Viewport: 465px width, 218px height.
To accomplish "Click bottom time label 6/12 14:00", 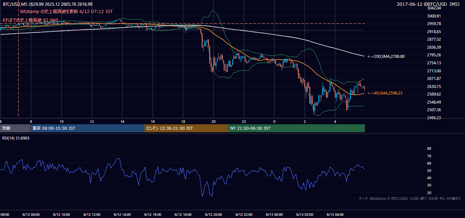I will click(x=122, y=214).
